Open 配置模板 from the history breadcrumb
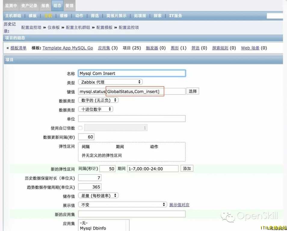This screenshot has height=231, width=287. pos(104,27)
